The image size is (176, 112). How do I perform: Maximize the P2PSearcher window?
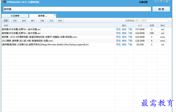click(161, 1)
